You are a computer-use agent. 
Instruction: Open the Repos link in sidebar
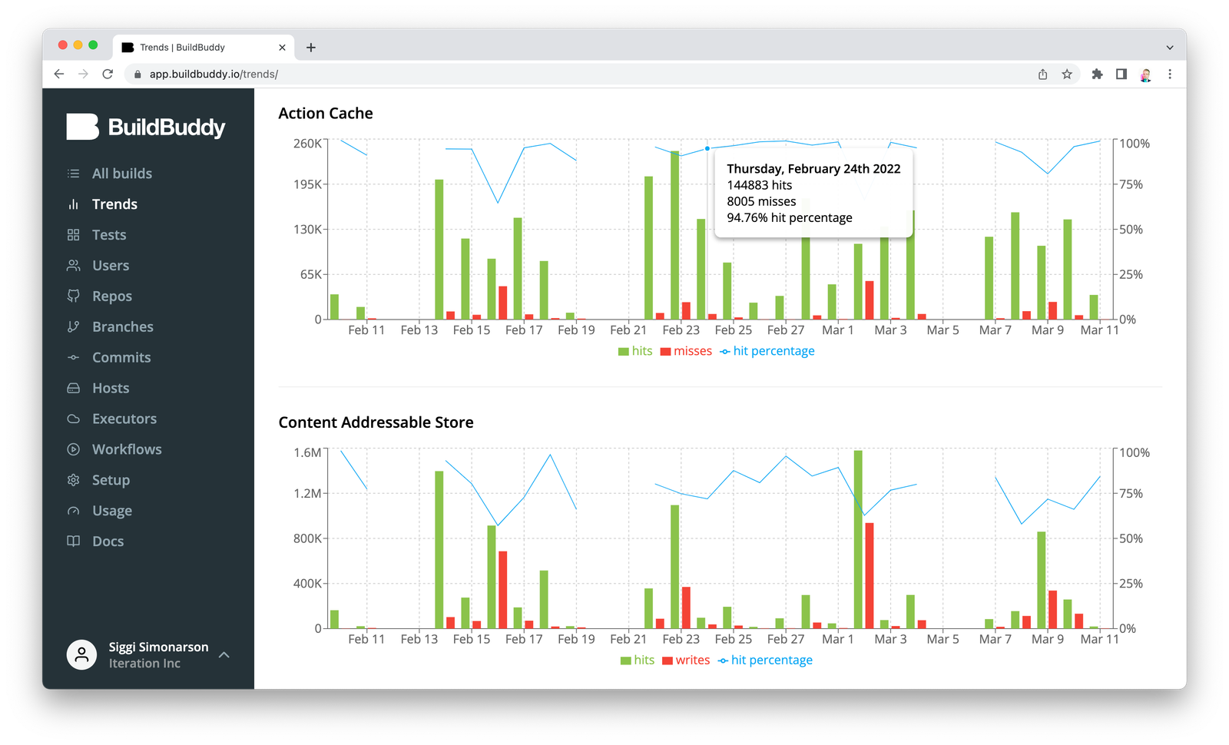click(112, 296)
